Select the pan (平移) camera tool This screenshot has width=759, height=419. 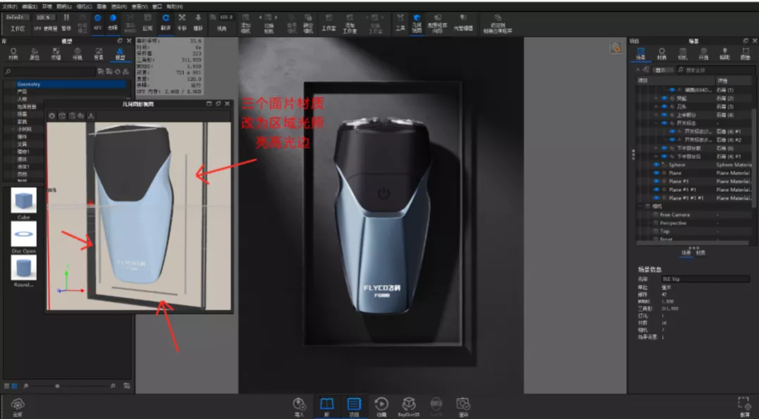(182, 22)
